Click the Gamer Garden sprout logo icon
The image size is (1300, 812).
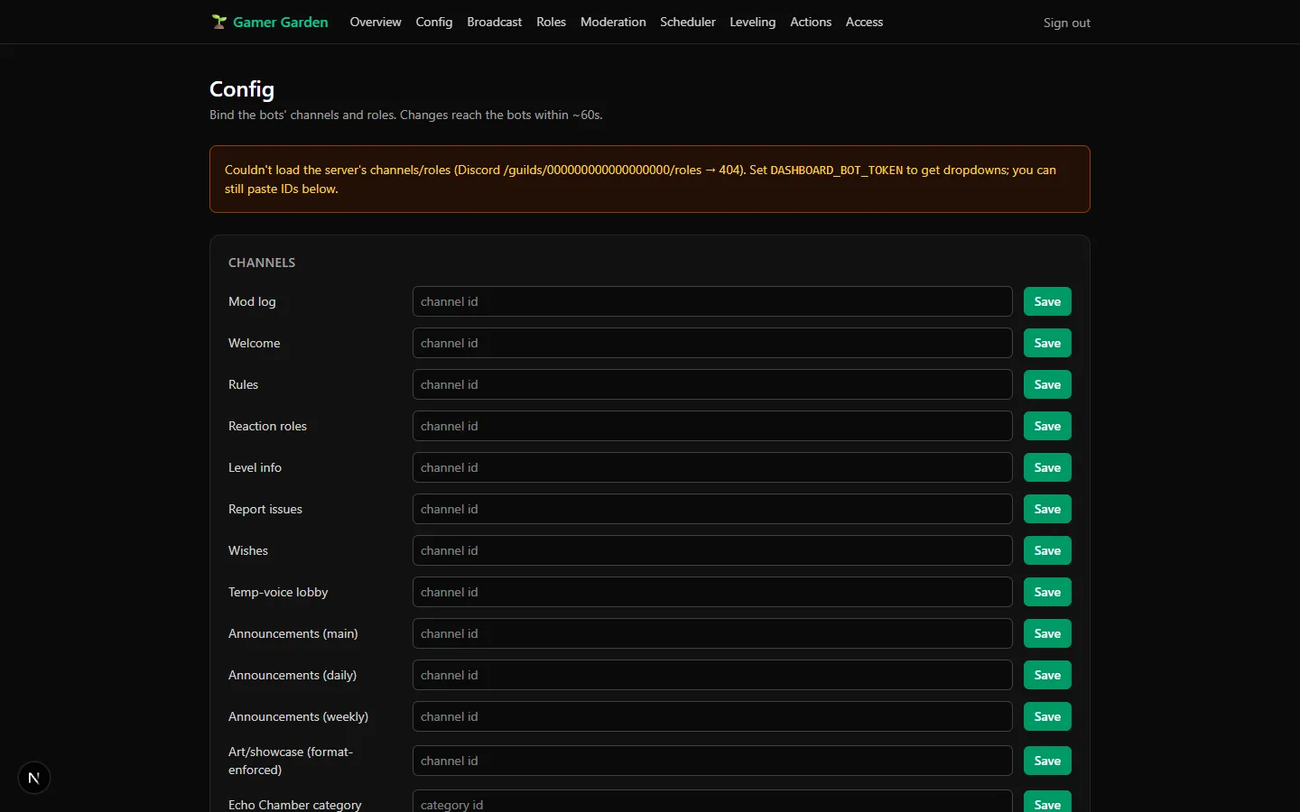[x=218, y=22]
